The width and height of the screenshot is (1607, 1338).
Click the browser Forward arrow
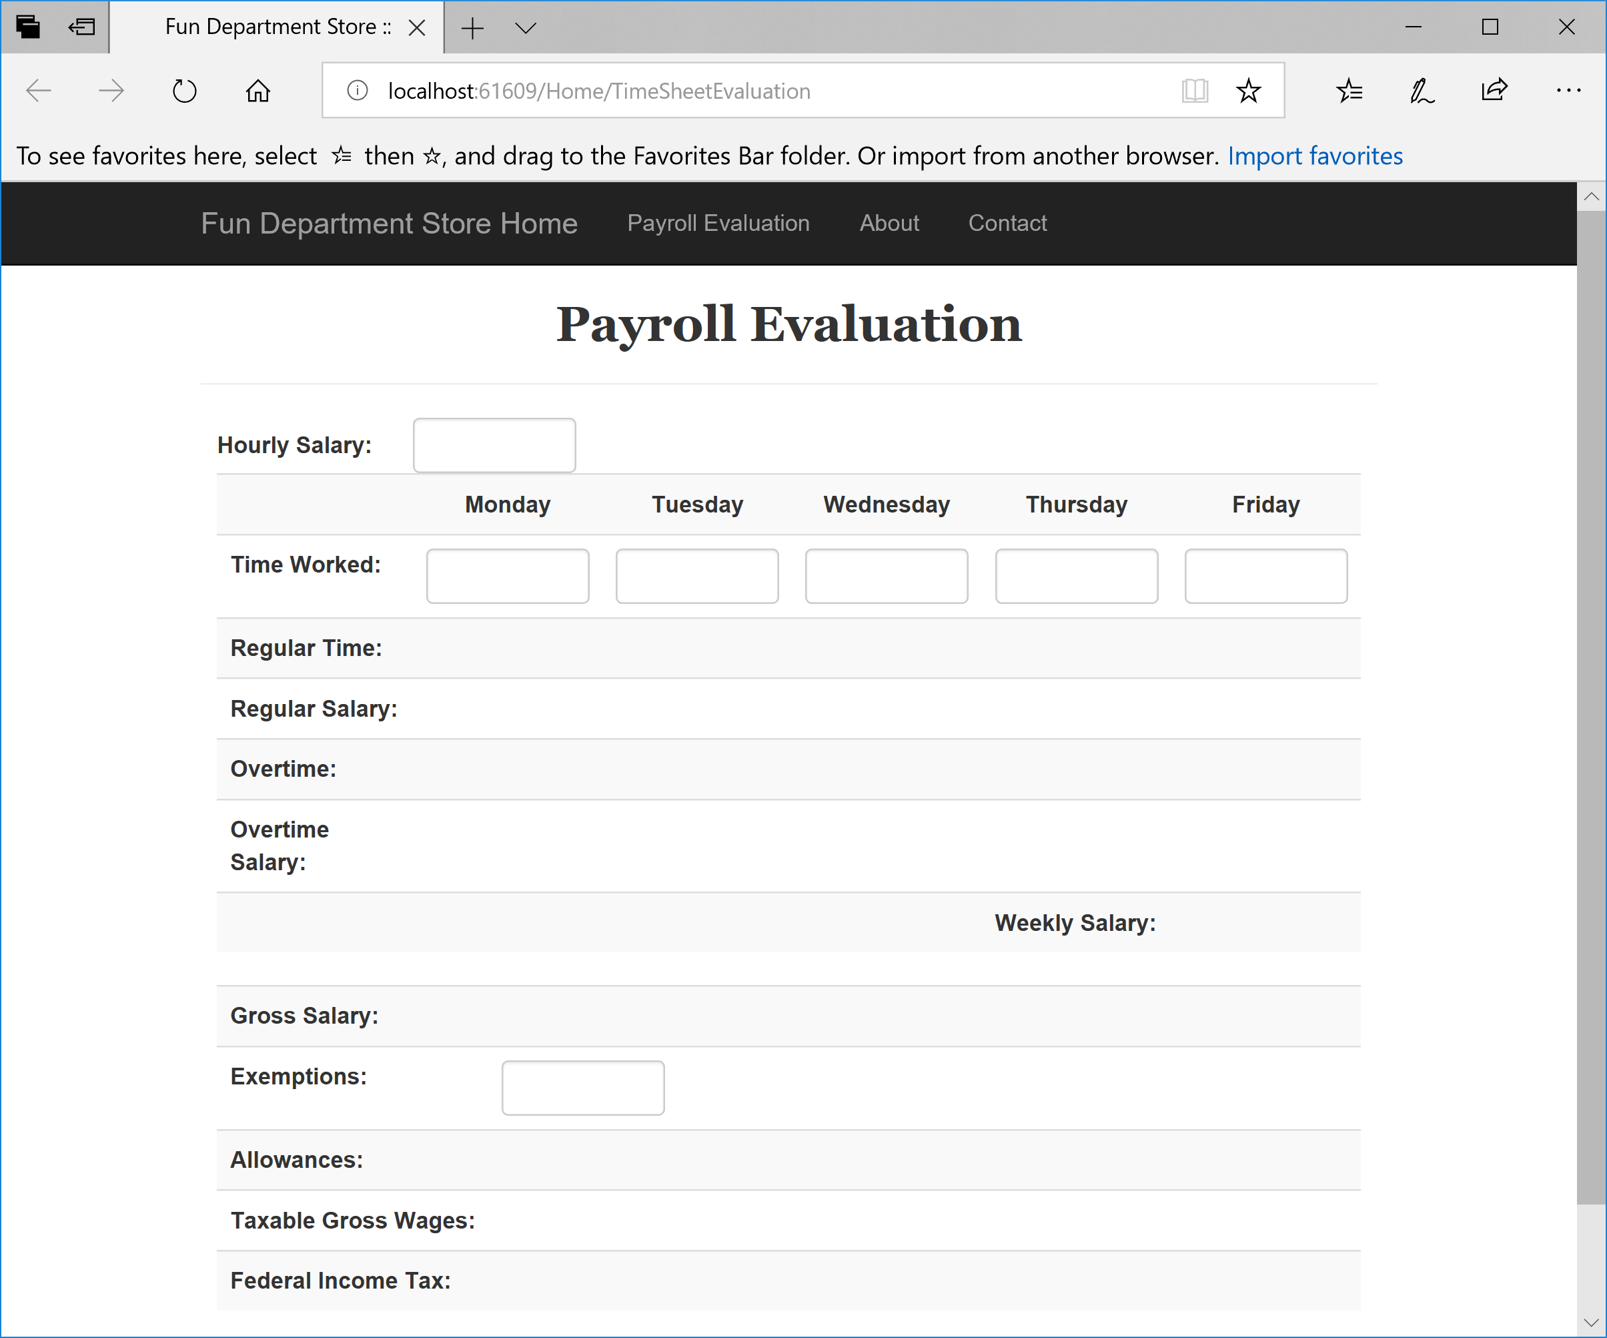pos(111,91)
